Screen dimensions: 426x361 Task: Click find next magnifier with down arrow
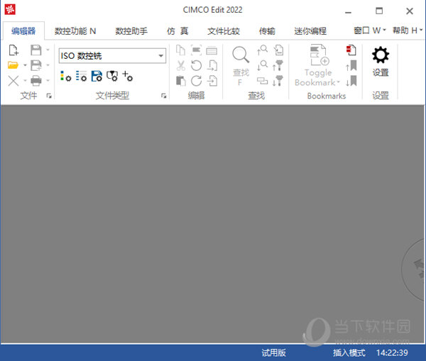point(262,65)
